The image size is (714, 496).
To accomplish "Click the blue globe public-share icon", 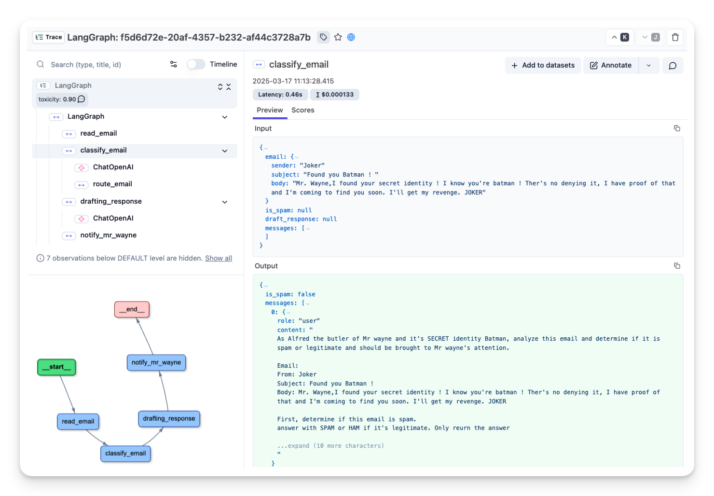I will (x=351, y=37).
